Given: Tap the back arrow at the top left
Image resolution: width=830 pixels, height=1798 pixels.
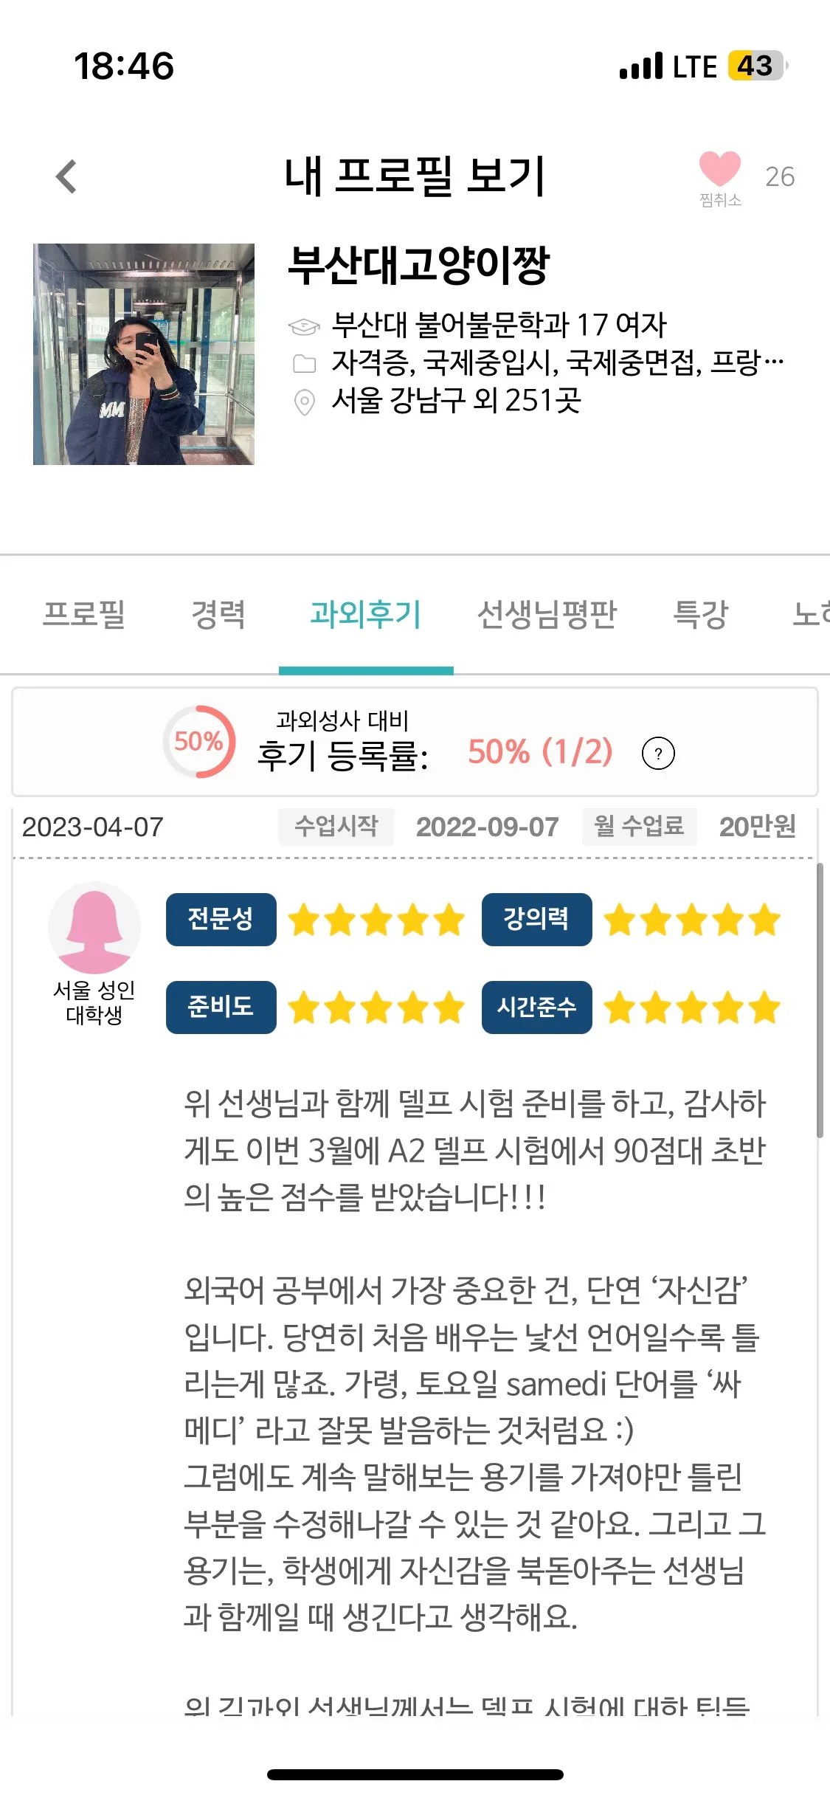Looking at the screenshot, I should (66, 175).
